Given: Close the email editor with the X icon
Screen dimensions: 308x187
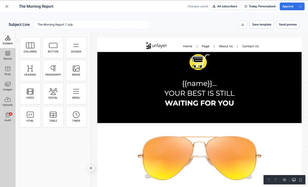Looking at the screenshot, I should 7,6.
